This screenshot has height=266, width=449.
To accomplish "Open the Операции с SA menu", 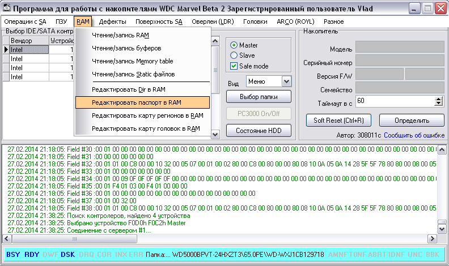I will (x=25, y=22).
